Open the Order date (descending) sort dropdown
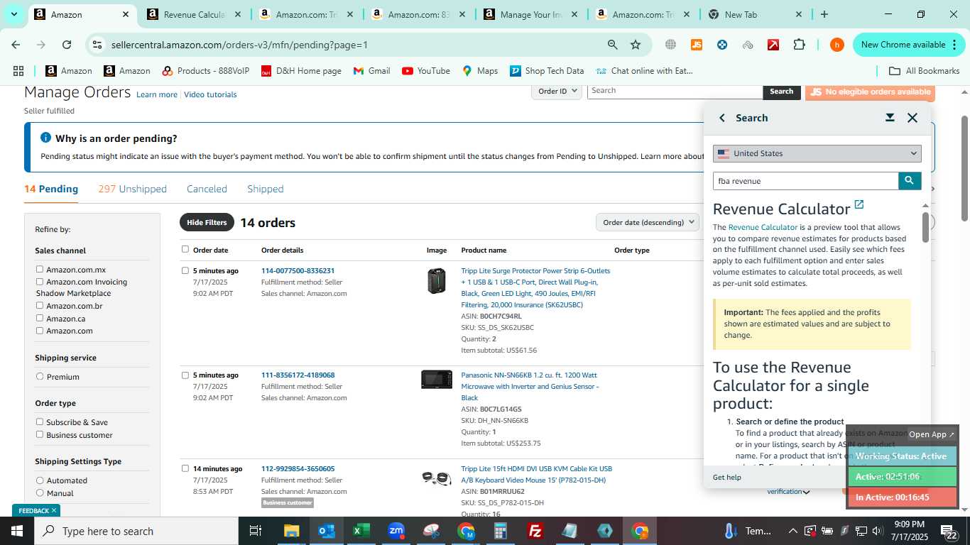Image resolution: width=970 pixels, height=545 pixels. [648, 222]
